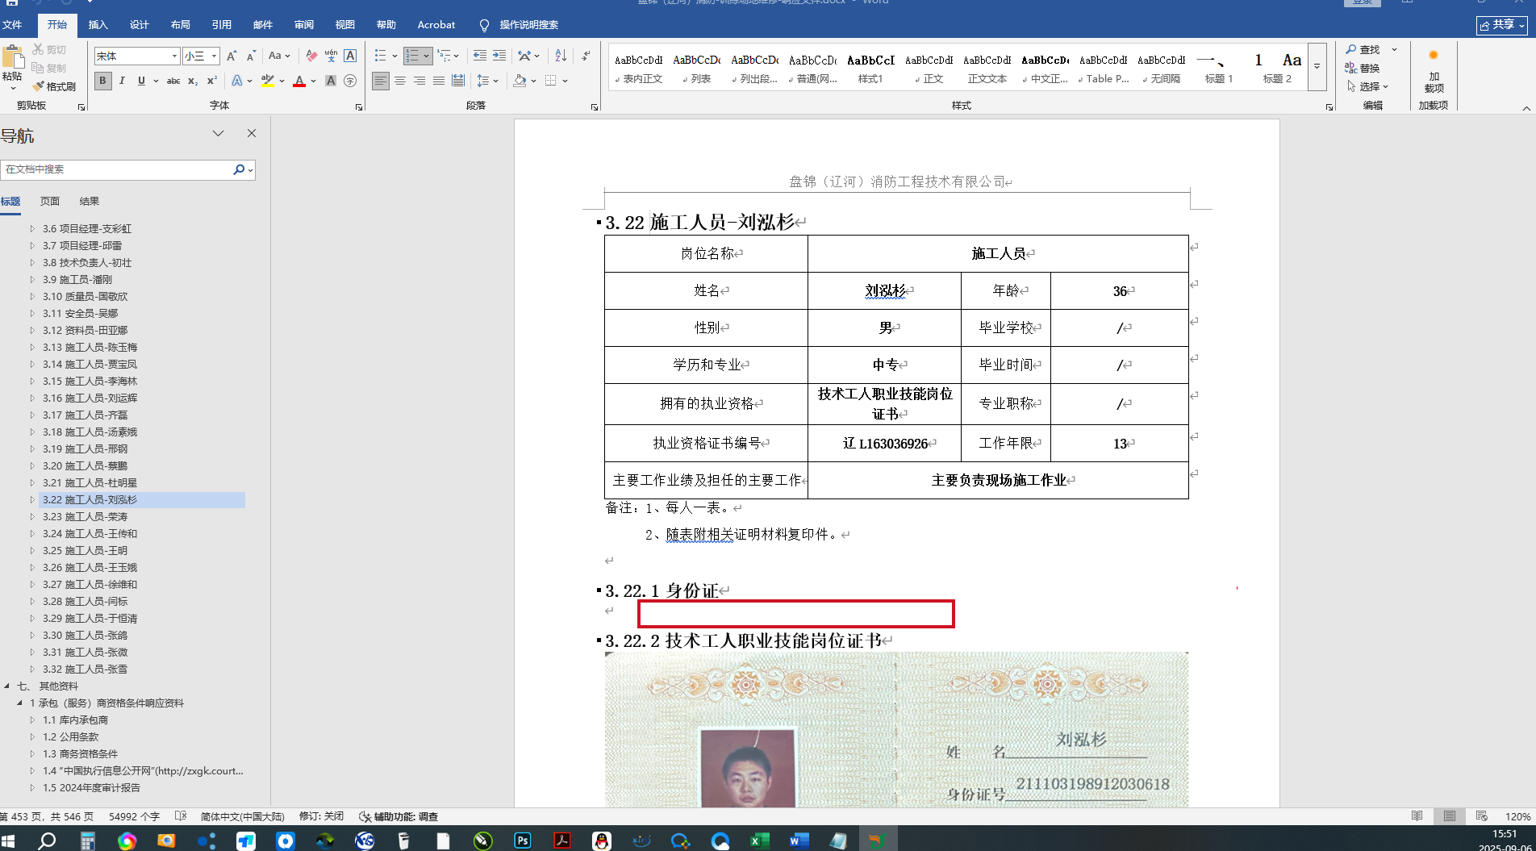The image size is (1536, 851).
Task: Apply the red font color swatch
Action: click(x=299, y=81)
